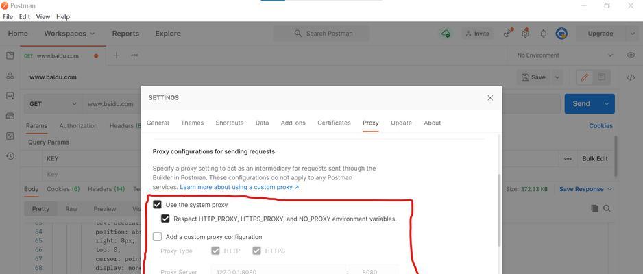Screen dimensions: 643x274
Task: Go to Home in the header
Action: coord(18,34)
